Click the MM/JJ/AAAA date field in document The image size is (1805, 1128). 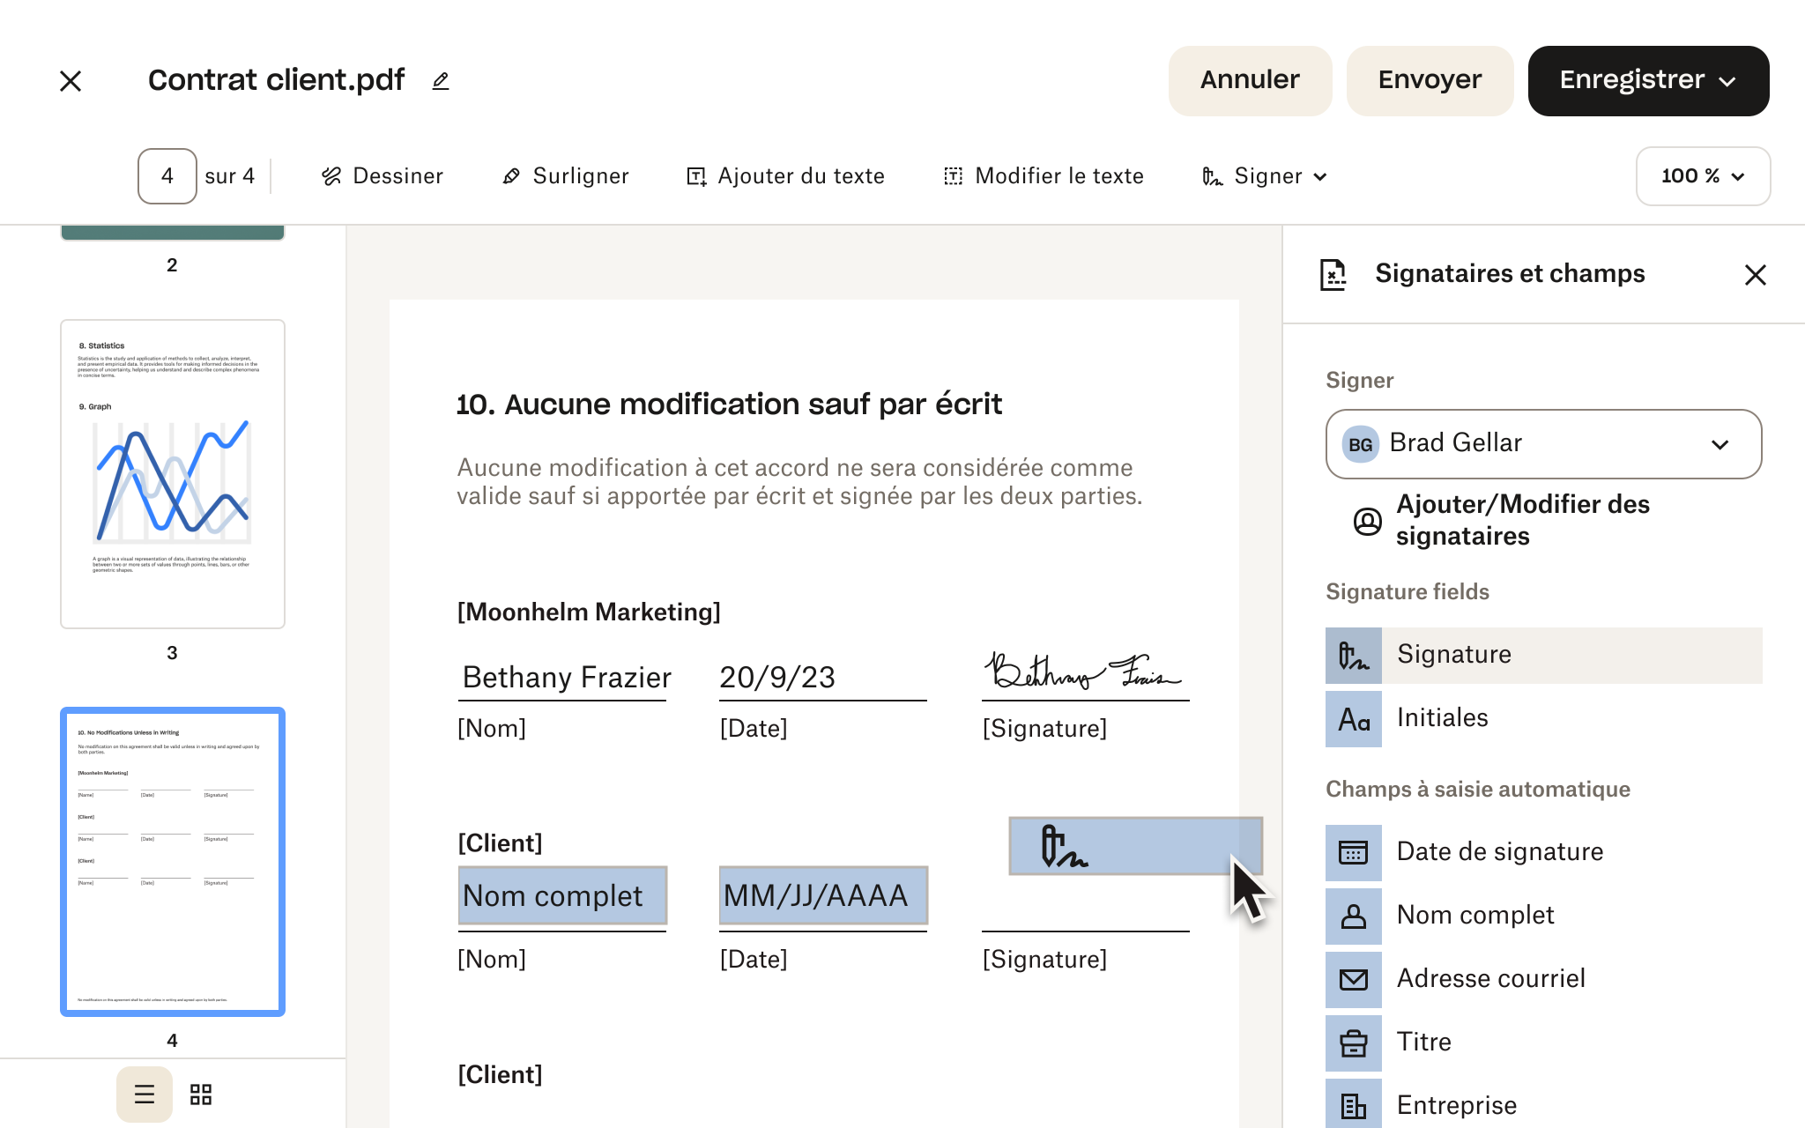823,895
